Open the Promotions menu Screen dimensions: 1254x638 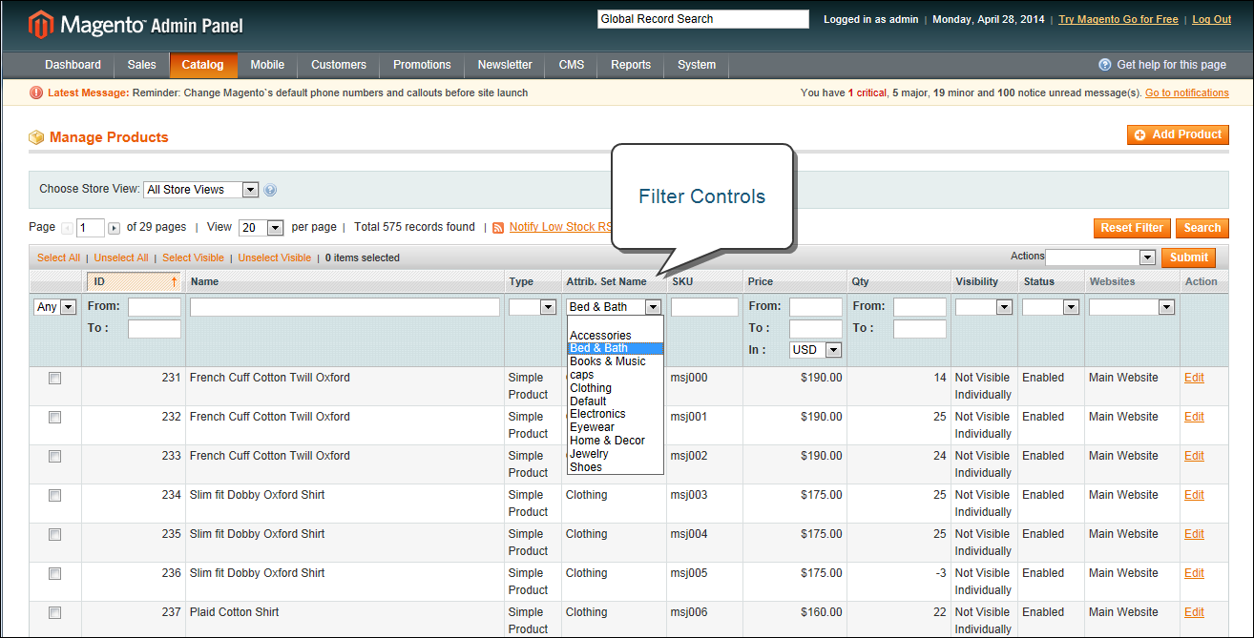422,65
